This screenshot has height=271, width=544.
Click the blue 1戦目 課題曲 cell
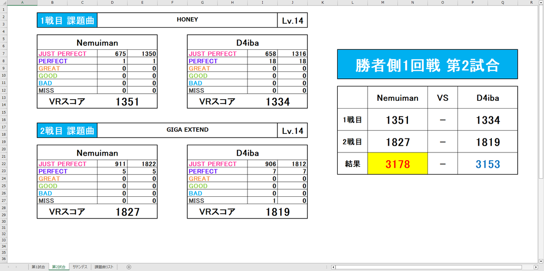tap(67, 20)
